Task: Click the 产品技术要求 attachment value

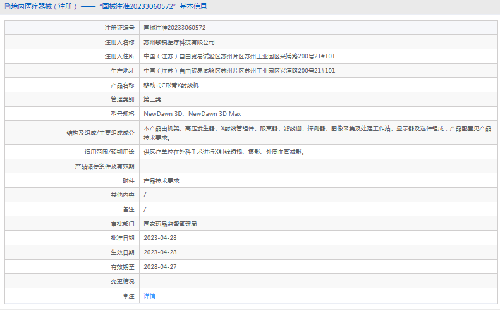Action: pos(161,181)
